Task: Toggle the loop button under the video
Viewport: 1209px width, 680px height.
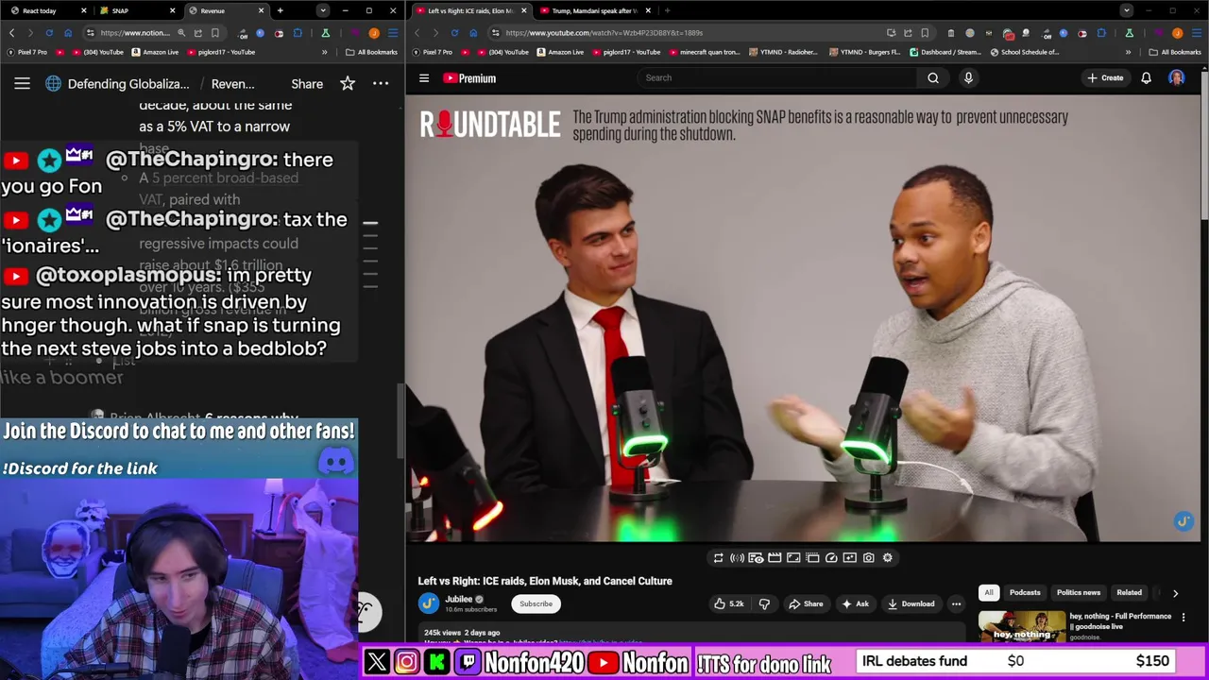Action: pyautogui.click(x=718, y=558)
